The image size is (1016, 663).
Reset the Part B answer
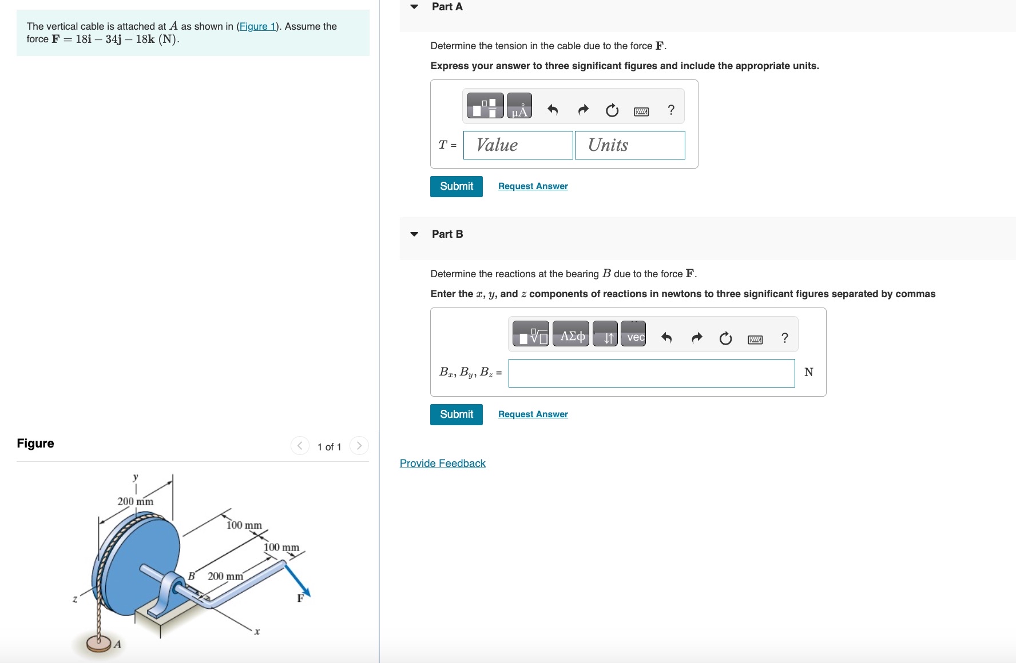(x=725, y=338)
